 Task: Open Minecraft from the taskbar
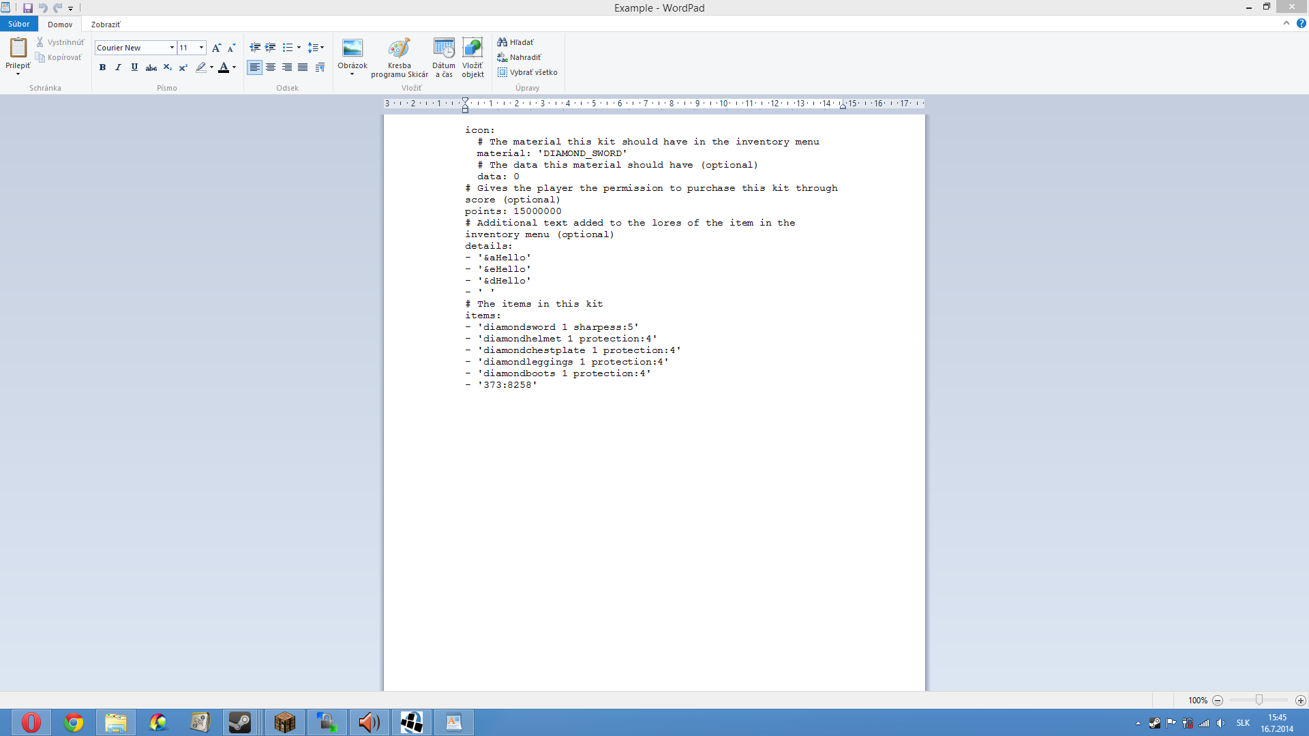[x=284, y=722]
